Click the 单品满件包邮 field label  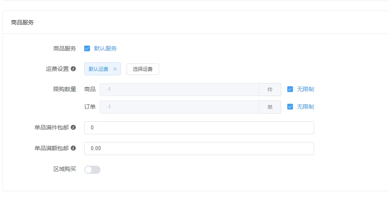(52, 127)
